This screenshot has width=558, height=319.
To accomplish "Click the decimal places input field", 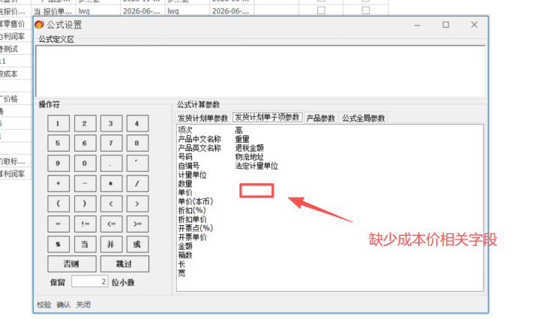I will point(89,281).
